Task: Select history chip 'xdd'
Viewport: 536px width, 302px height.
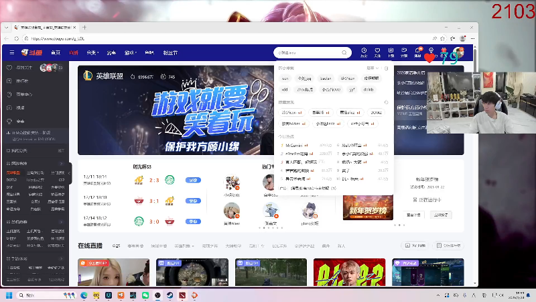Action: (284, 89)
